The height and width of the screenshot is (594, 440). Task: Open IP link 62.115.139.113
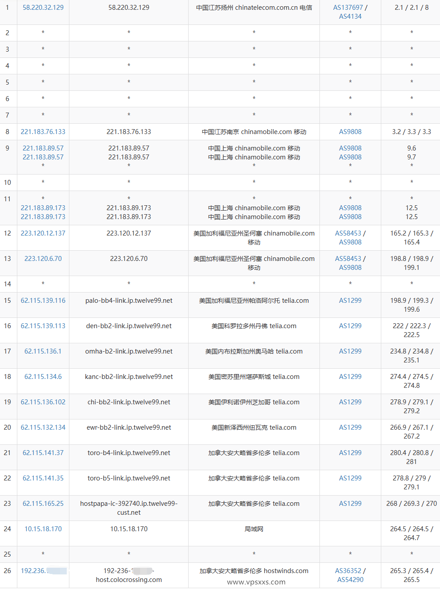(43, 326)
